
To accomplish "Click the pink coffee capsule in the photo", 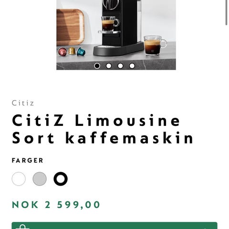I will (x=62, y=52).
